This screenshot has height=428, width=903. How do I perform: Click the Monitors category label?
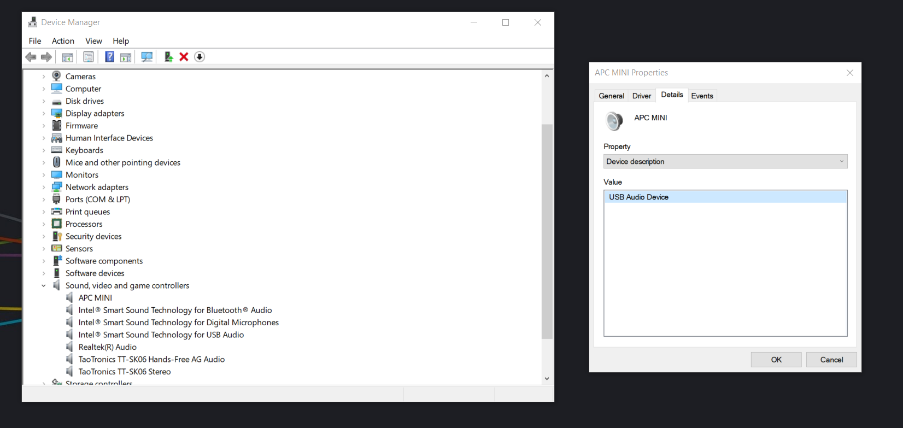[82, 175]
